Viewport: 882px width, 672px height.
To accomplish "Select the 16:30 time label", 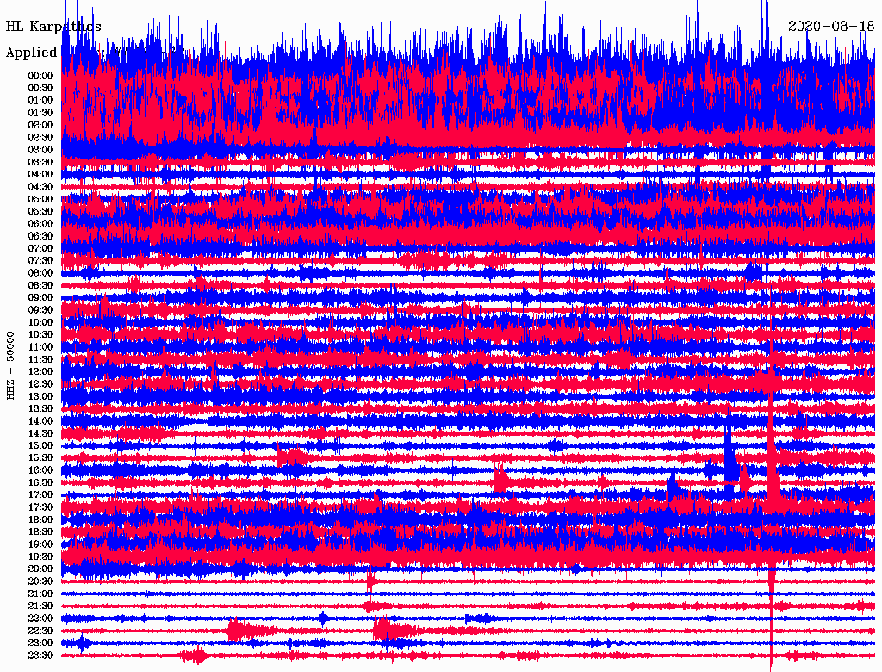I will [x=40, y=483].
